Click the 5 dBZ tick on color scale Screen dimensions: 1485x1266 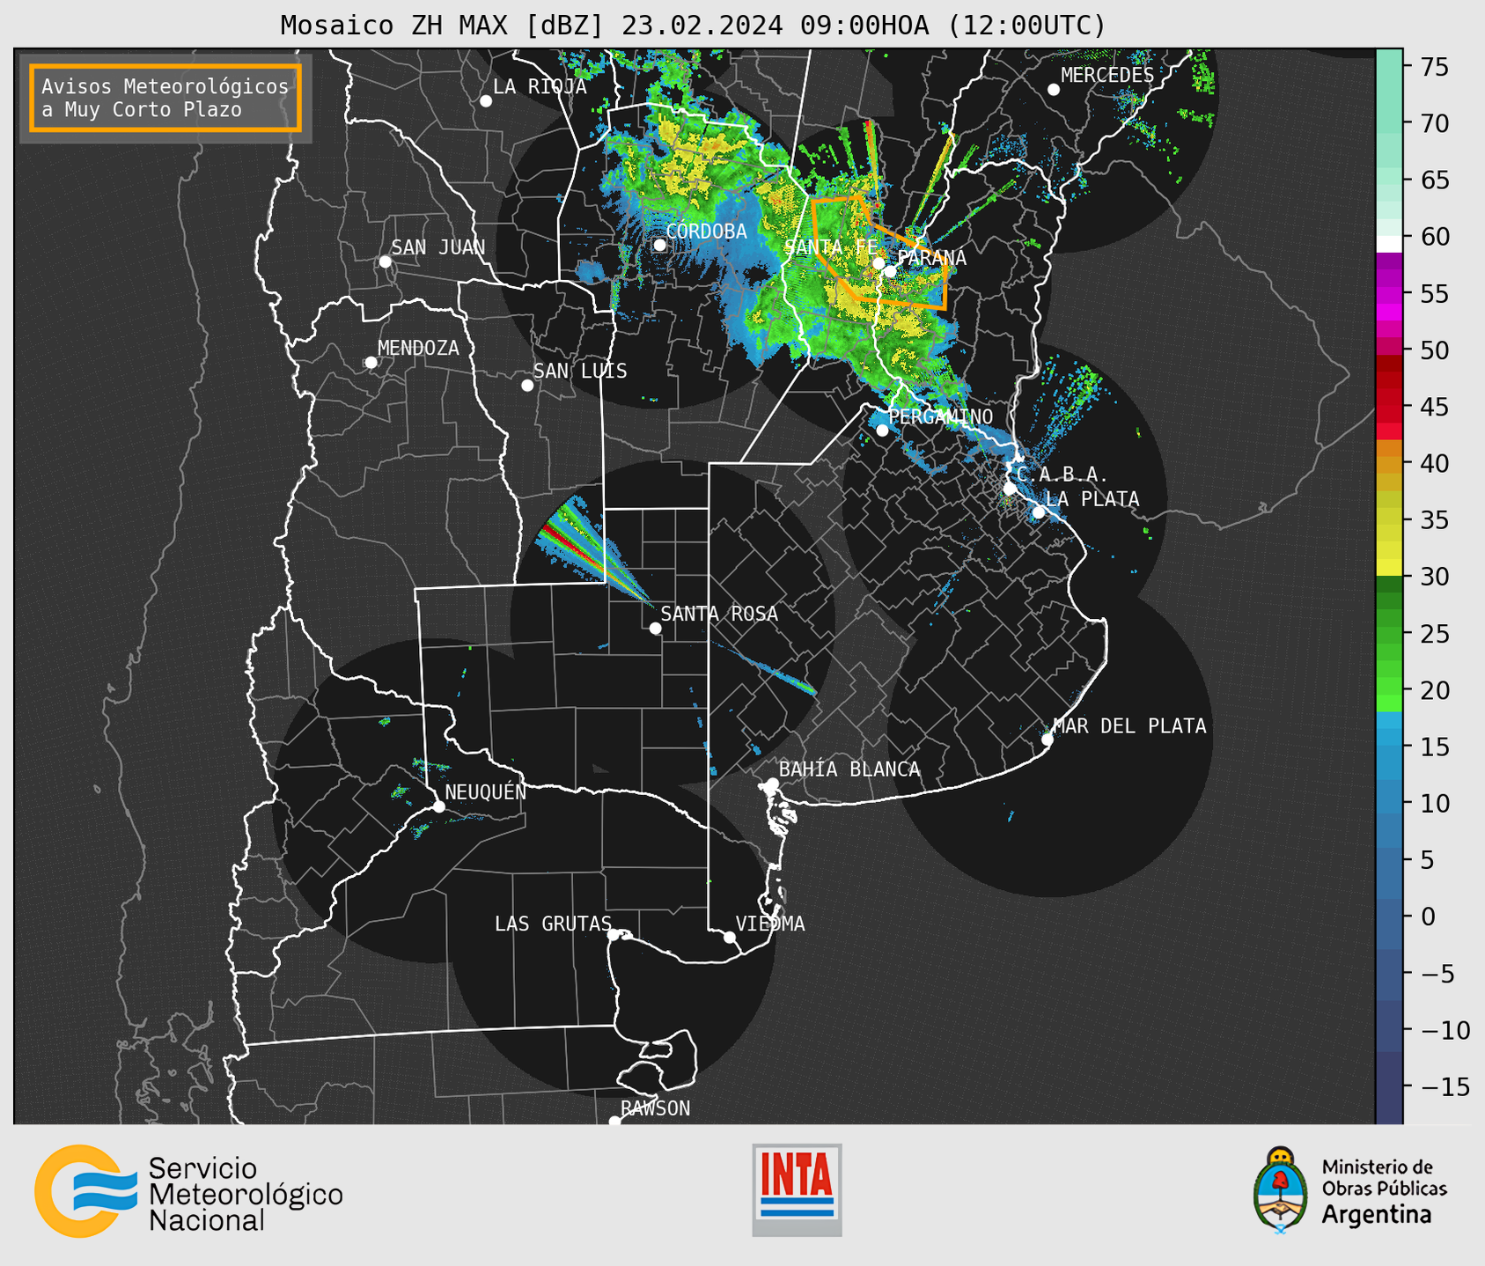point(1427,860)
